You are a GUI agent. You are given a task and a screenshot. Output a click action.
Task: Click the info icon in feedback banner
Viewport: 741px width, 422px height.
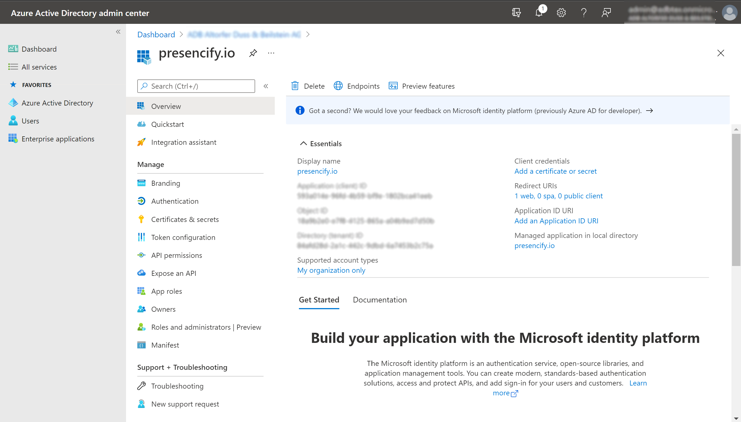(300, 111)
